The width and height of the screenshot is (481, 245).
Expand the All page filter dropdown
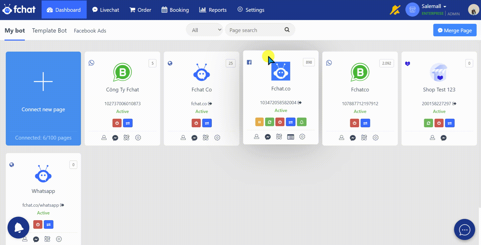[x=204, y=30]
